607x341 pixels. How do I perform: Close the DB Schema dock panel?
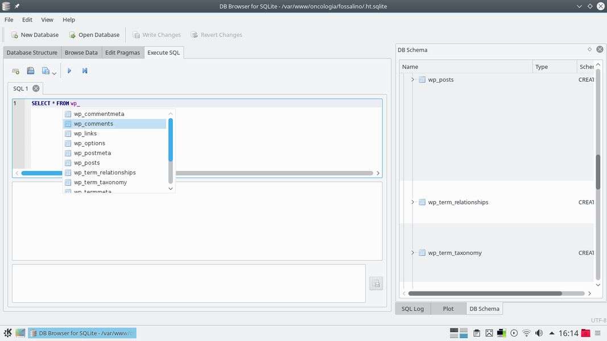point(600,49)
